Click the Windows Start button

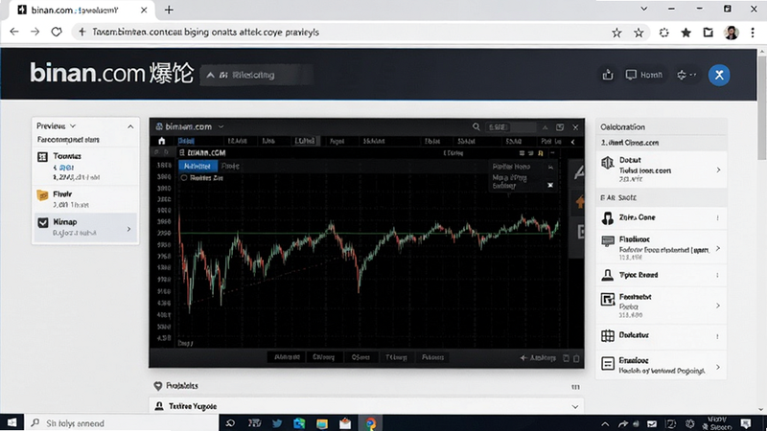coord(12,422)
